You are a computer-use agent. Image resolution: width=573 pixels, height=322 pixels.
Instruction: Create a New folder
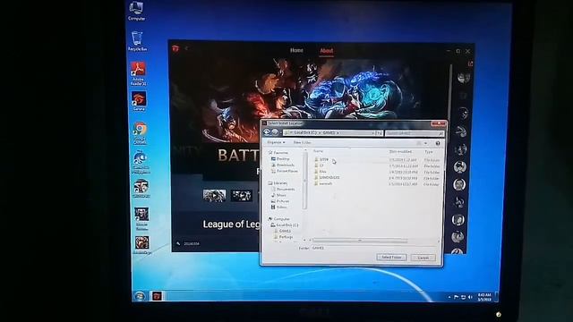(303, 143)
